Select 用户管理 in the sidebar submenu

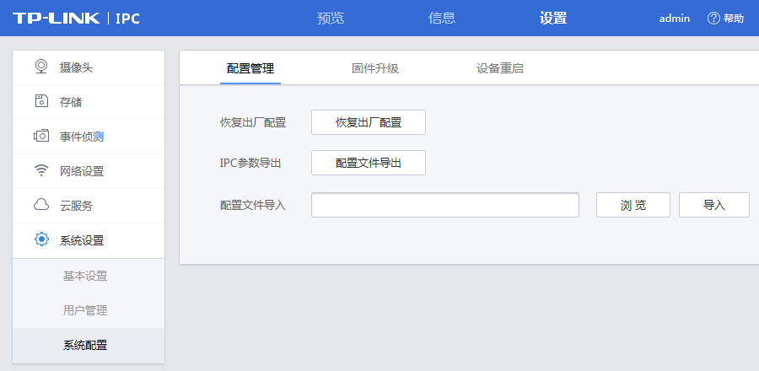85,310
